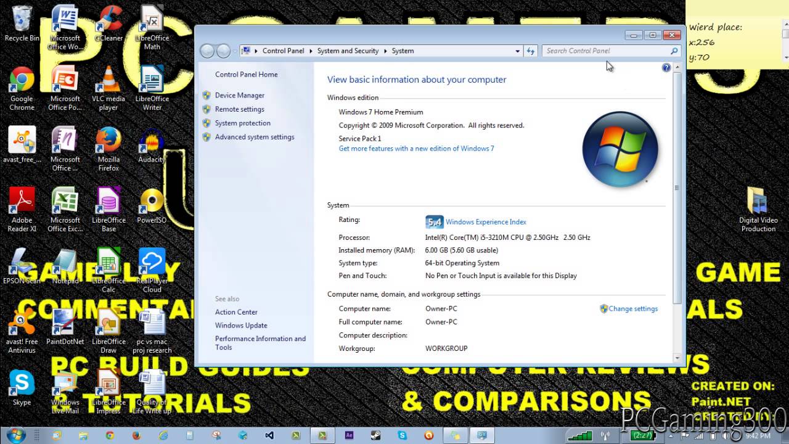Image resolution: width=789 pixels, height=444 pixels.
Task: Select Digital Video Production folder icon
Action: pos(758,210)
